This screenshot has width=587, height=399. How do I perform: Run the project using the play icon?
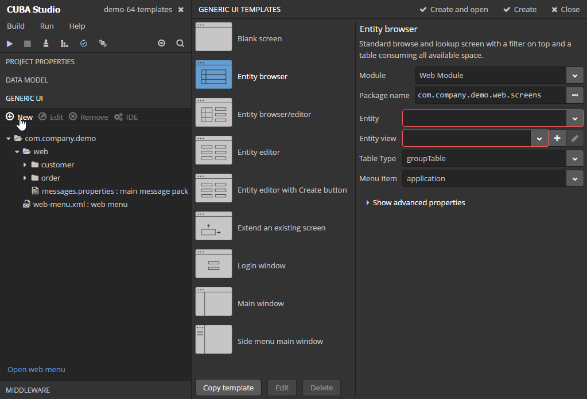tap(9, 44)
